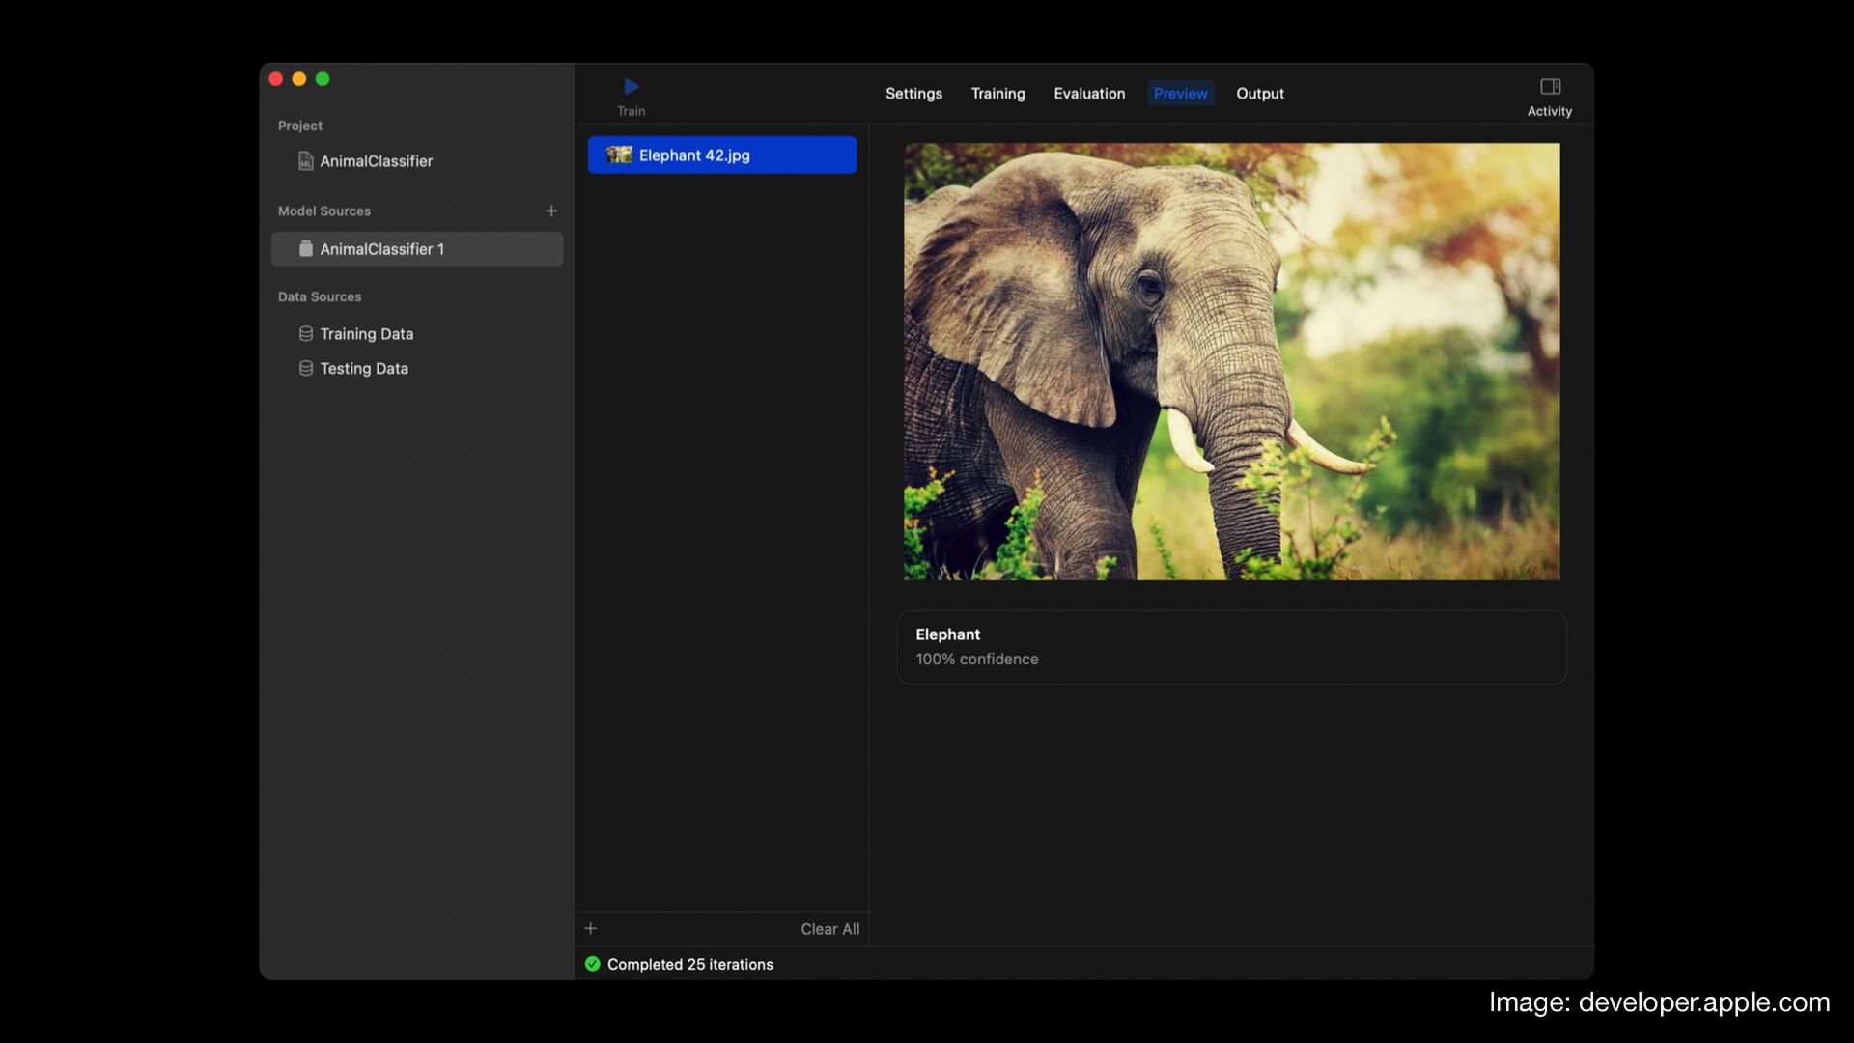Click the green completed checkmark status icon
The image size is (1854, 1043).
pos(593,964)
